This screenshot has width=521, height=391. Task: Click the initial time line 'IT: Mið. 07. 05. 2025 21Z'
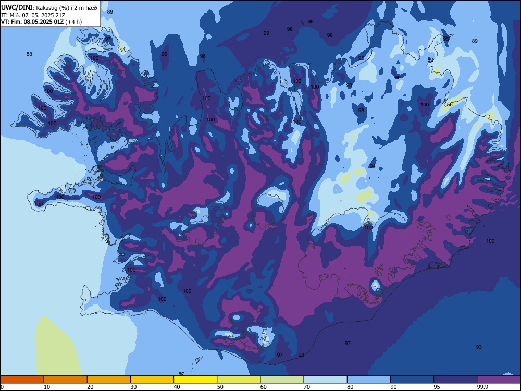[33, 15]
